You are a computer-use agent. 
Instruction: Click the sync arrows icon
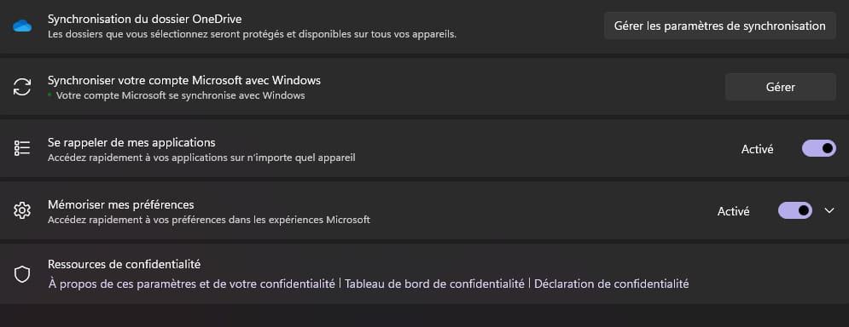(22, 87)
